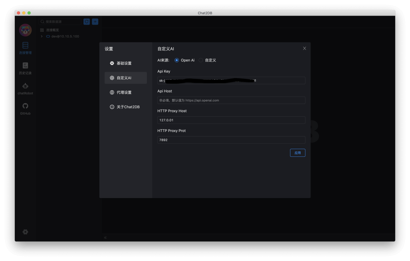The width and height of the screenshot is (410, 261).
Task: Click the 设置 dialog heading
Action: click(x=109, y=49)
